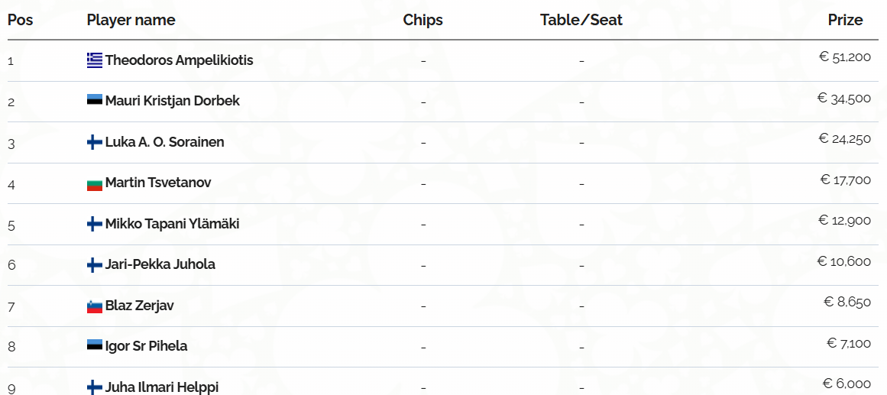
Task: Click the Finnish flag beside Juha Ilmari Helppi
Action: 95,387
